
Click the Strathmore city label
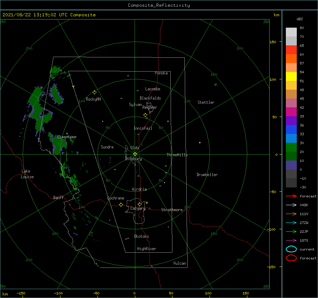click(x=172, y=210)
